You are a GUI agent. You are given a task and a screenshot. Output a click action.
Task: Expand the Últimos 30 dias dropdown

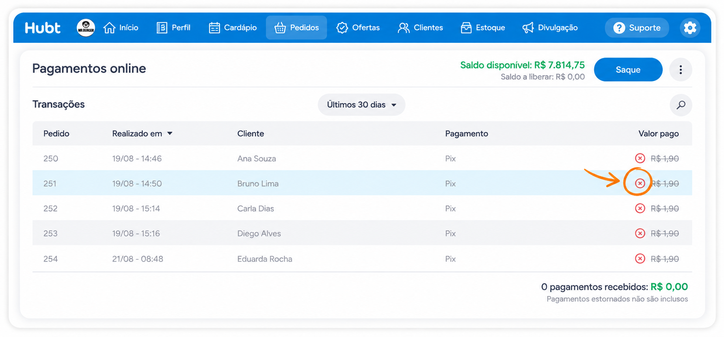point(361,105)
